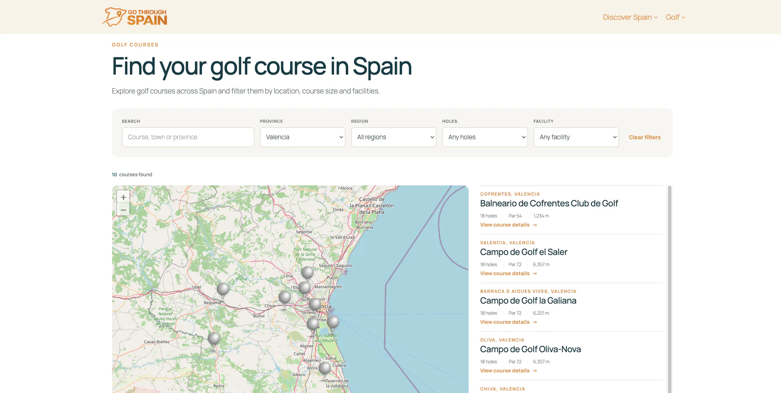
Task: Select coastal golf ball marker near Albufera
Action: (x=333, y=323)
